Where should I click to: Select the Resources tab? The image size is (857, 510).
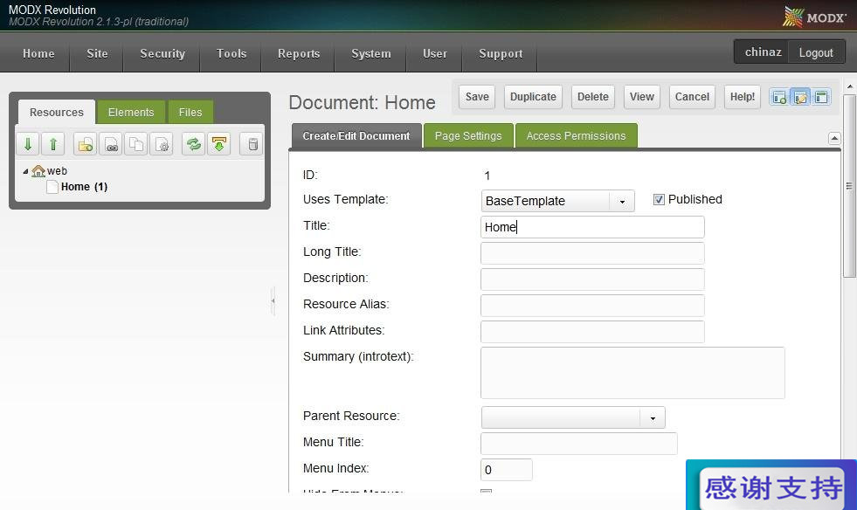(x=57, y=112)
